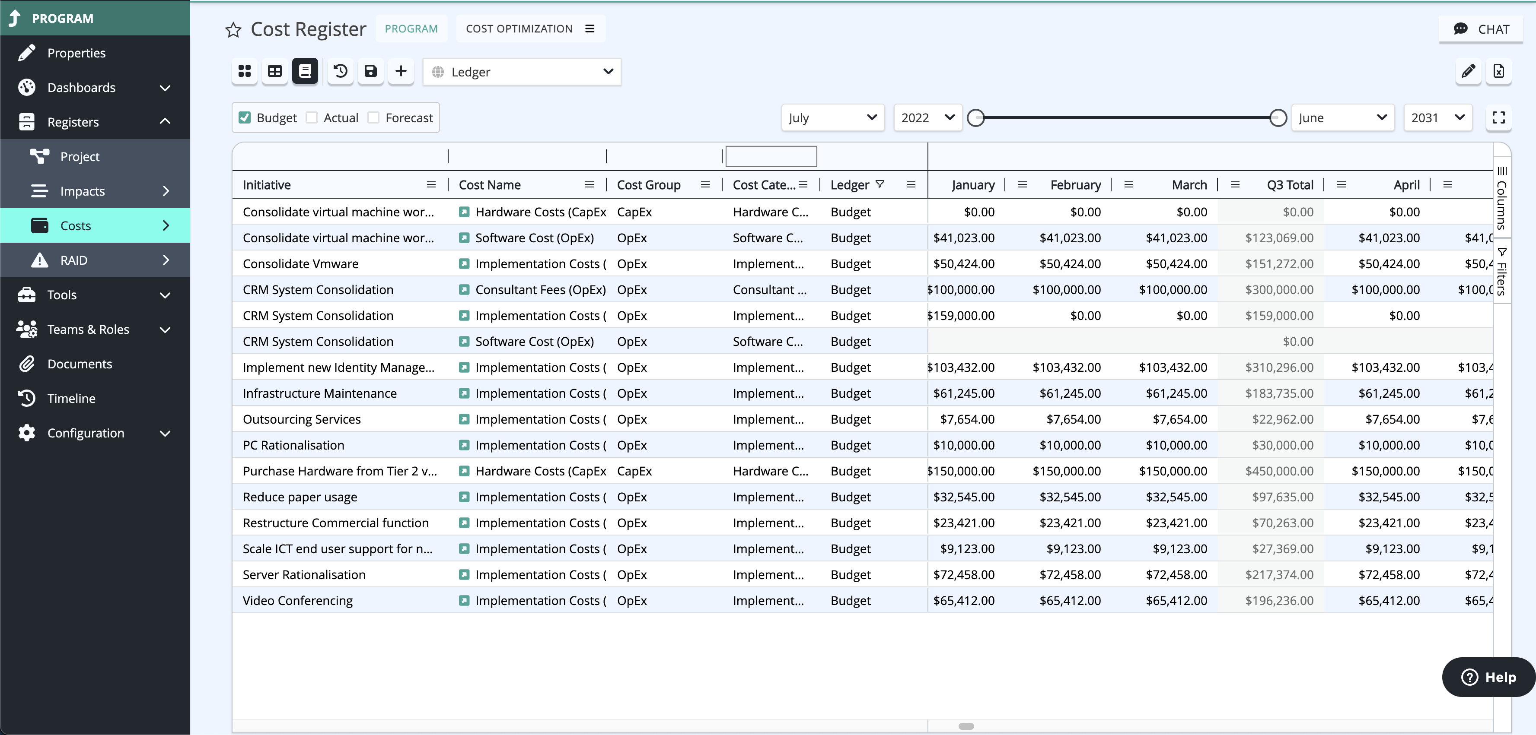Save the current view with disk icon

point(371,72)
